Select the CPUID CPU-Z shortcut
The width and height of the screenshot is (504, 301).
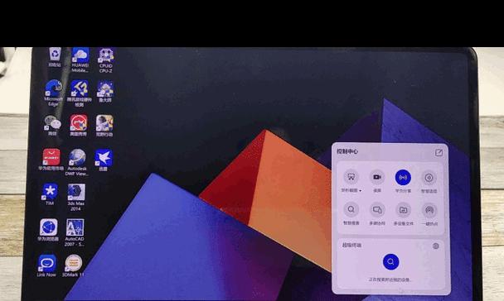(106, 60)
